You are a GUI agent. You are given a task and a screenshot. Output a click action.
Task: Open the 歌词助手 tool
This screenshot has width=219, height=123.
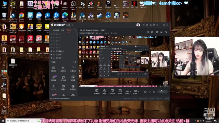73,87
